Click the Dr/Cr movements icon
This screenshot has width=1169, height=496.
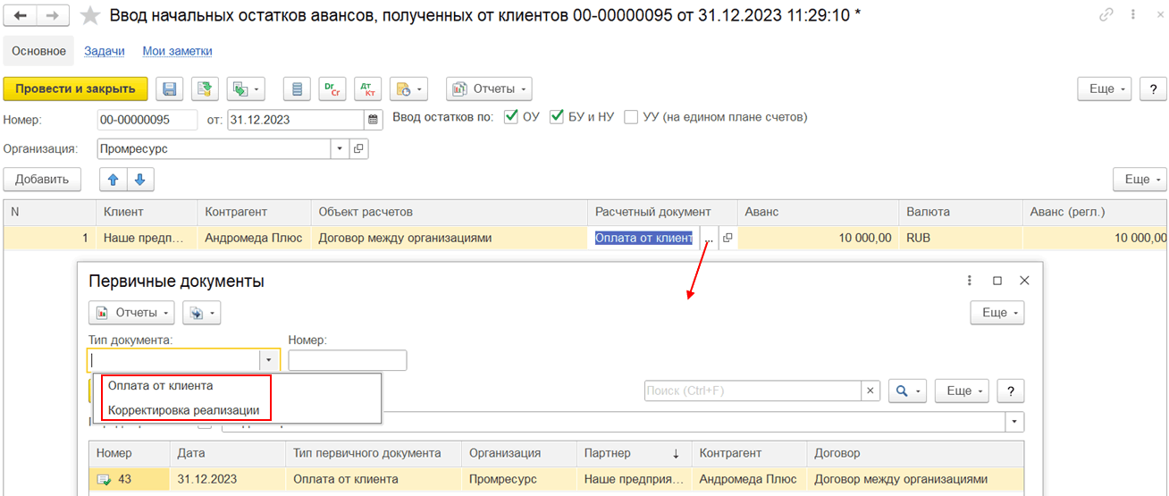click(333, 88)
